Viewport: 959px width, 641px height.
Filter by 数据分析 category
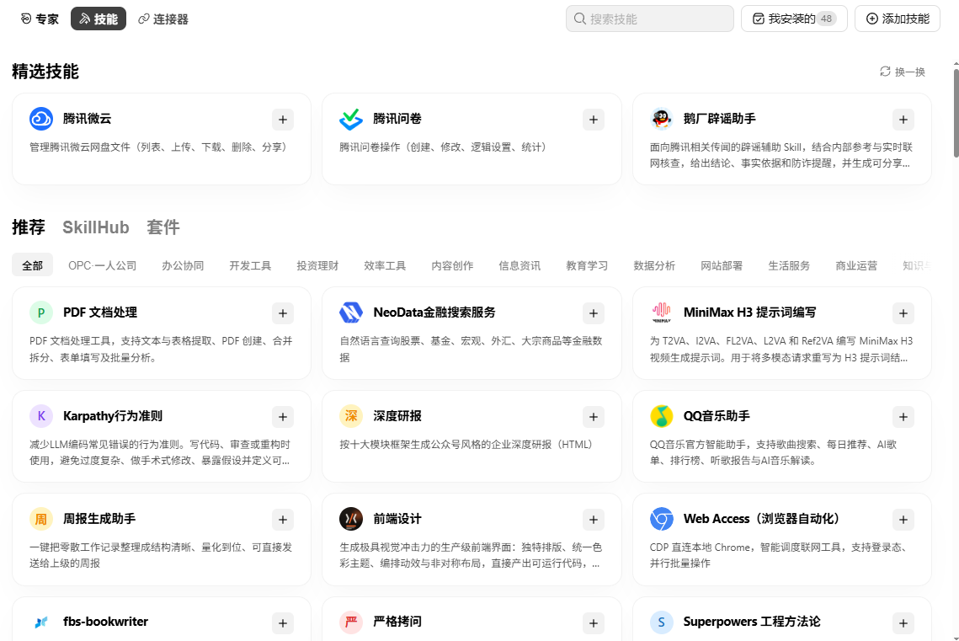(654, 265)
